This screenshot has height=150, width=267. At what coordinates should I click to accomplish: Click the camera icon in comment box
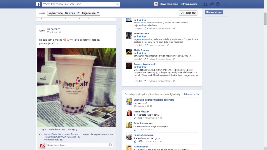point(110,145)
